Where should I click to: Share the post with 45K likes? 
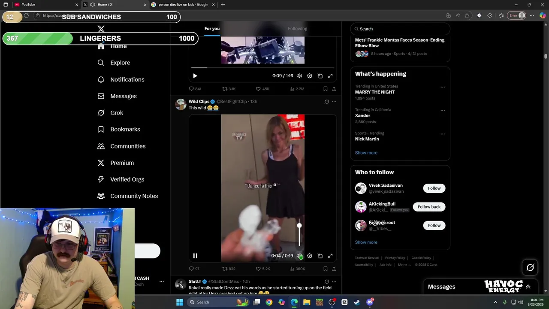click(x=334, y=89)
